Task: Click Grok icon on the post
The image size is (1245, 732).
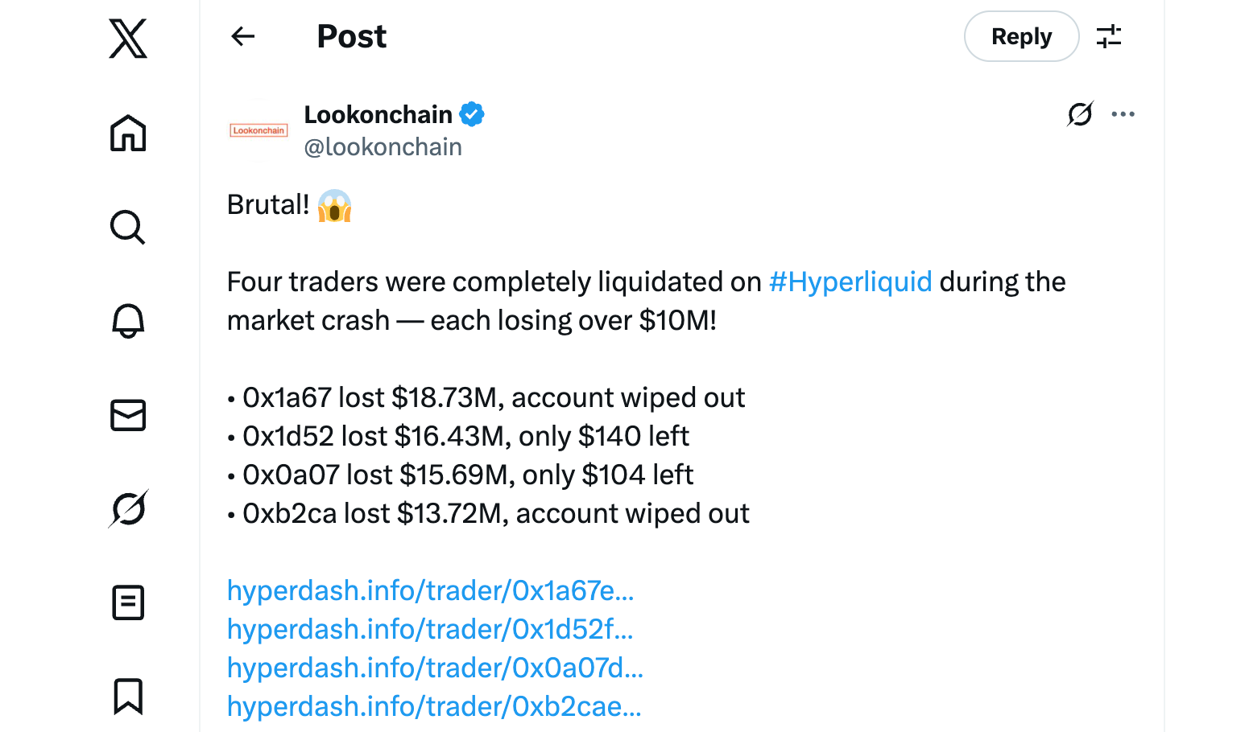Action: point(1080,114)
